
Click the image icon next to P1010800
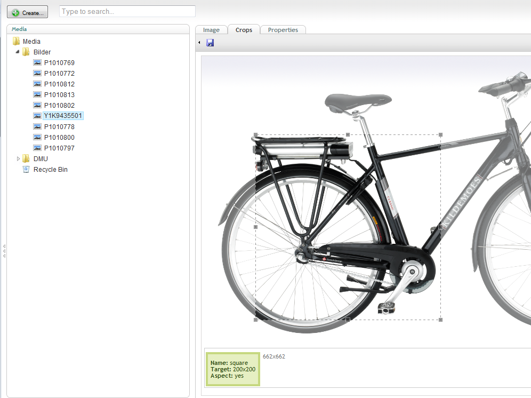pos(37,137)
